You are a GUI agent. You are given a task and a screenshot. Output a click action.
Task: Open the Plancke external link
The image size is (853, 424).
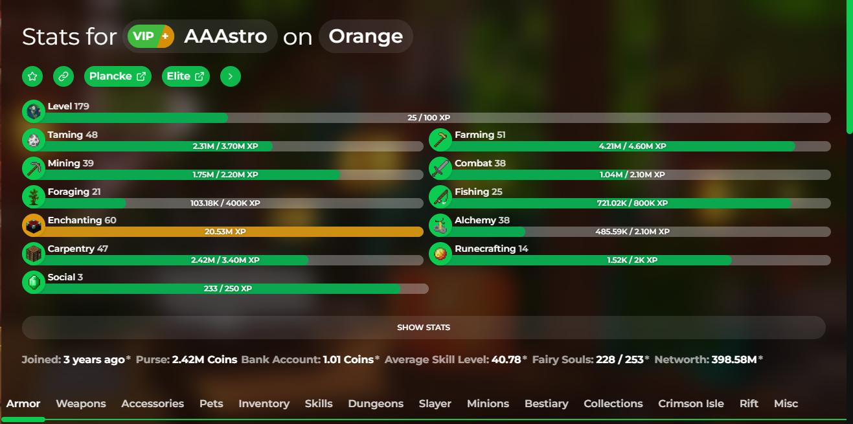[118, 76]
